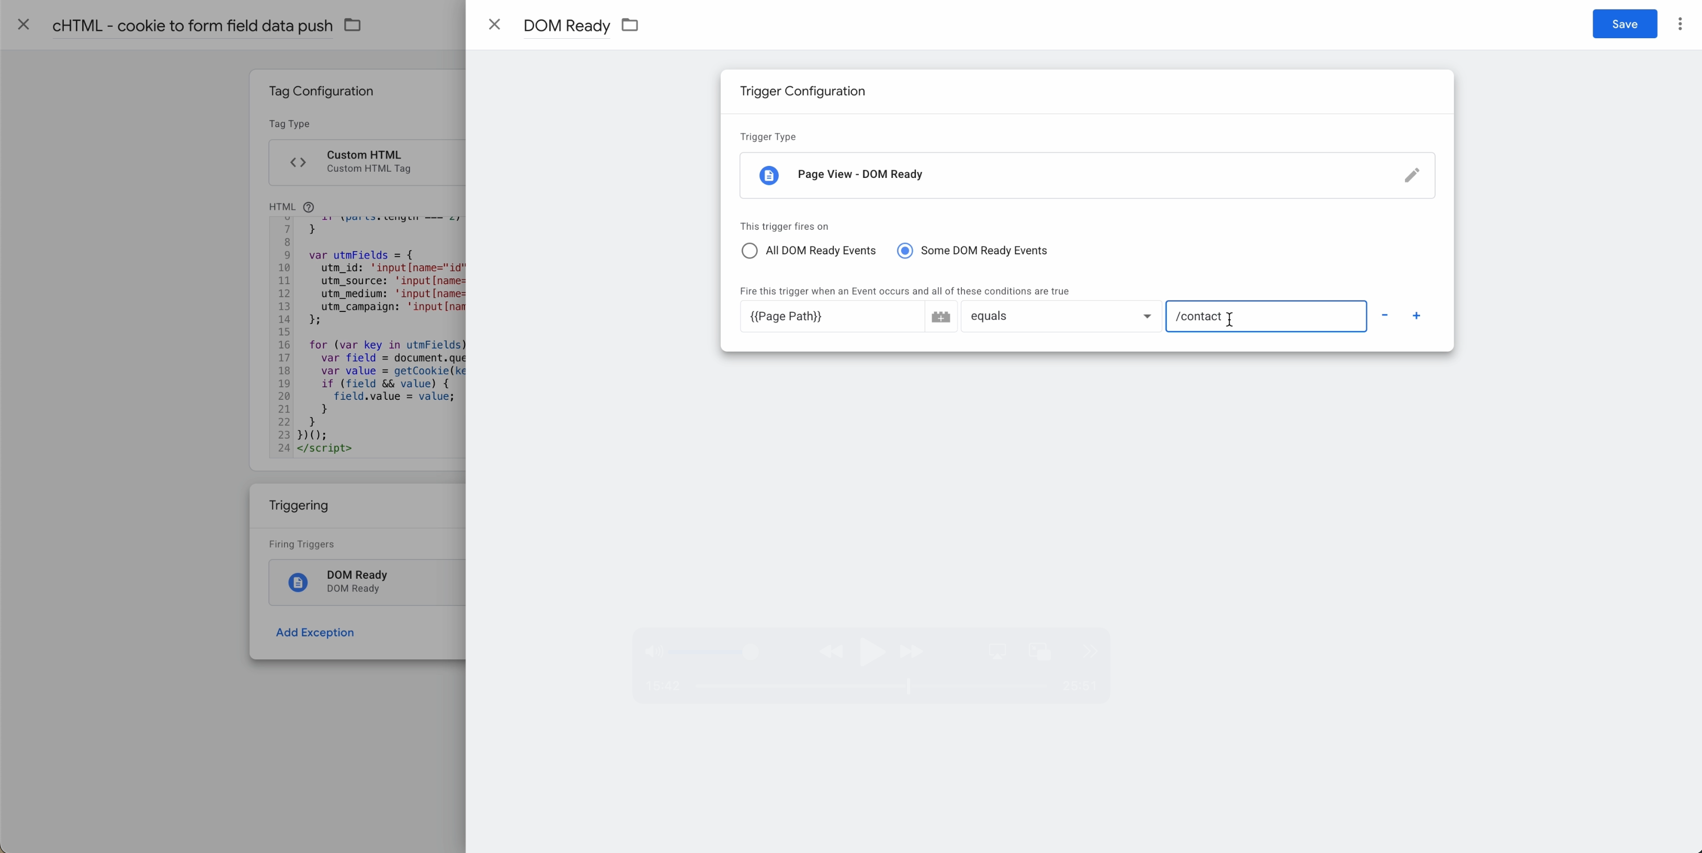Open the HTML help question icon
The height and width of the screenshot is (853, 1702).
point(308,207)
